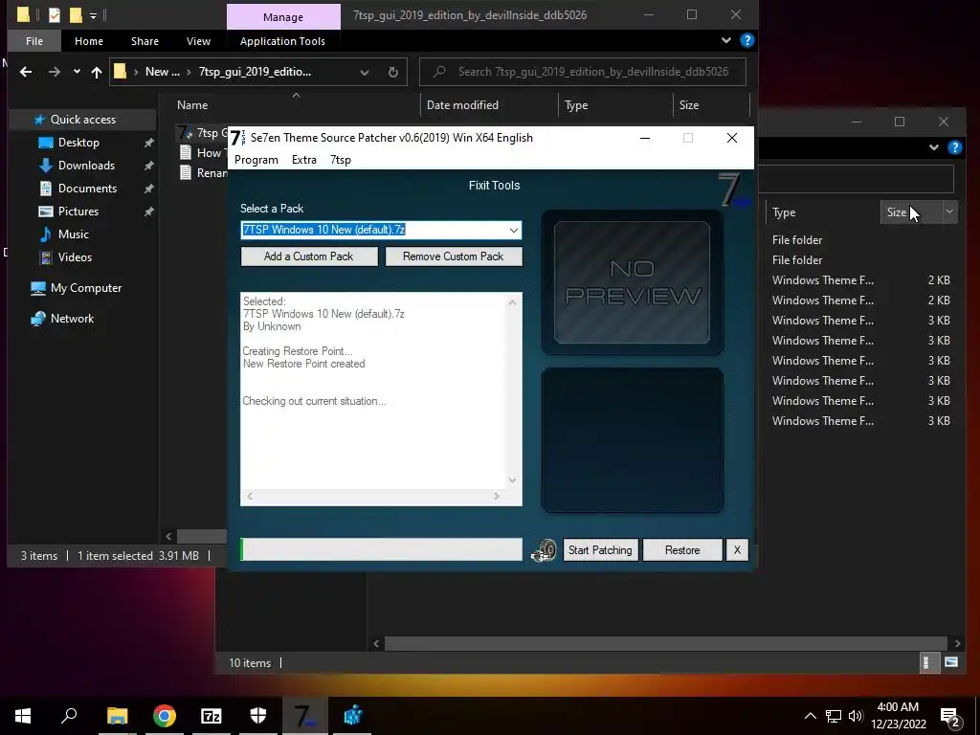Open Desktop in navigation pane
This screenshot has height=735, width=980.
click(78, 143)
